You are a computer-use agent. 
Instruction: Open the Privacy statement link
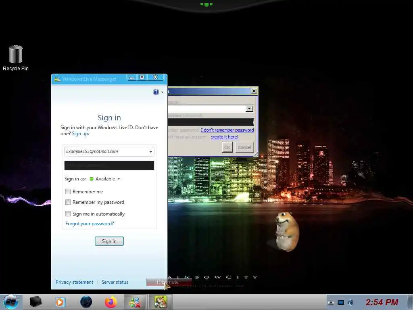coord(74,282)
